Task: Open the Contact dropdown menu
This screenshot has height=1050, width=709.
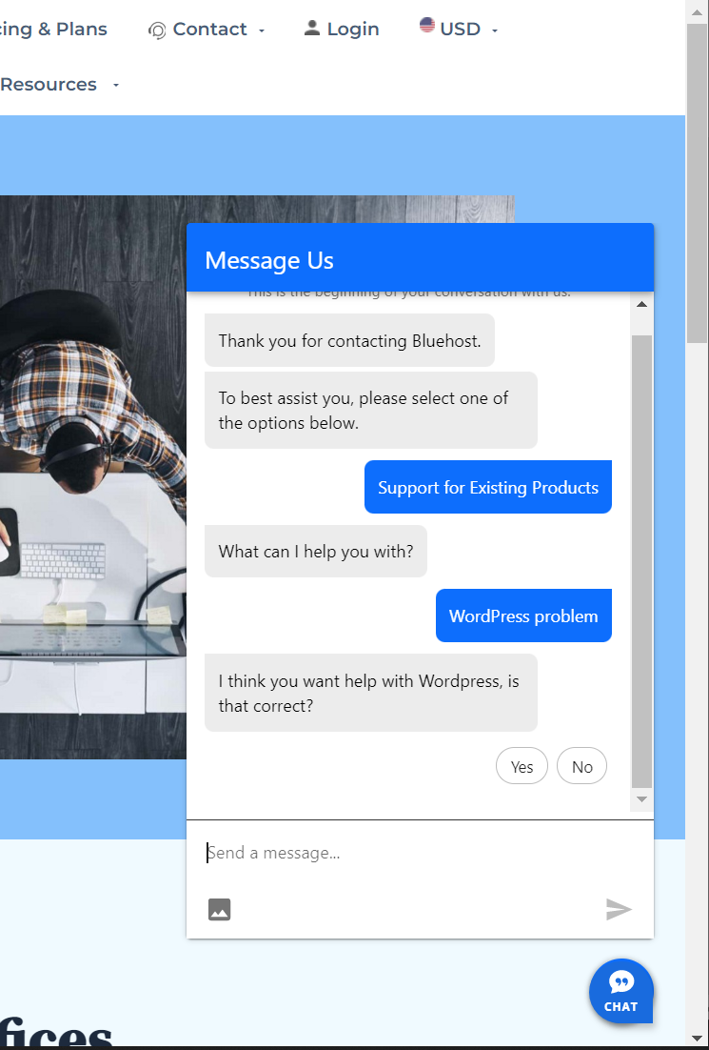Action: coord(207,30)
